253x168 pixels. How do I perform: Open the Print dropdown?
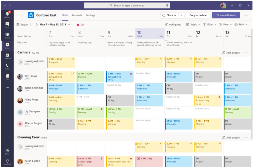(241, 24)
